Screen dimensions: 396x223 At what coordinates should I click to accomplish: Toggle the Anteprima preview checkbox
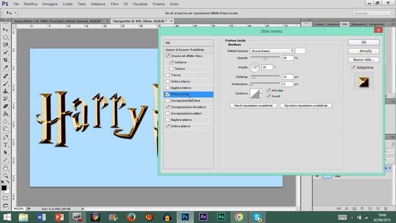[353, 68]
